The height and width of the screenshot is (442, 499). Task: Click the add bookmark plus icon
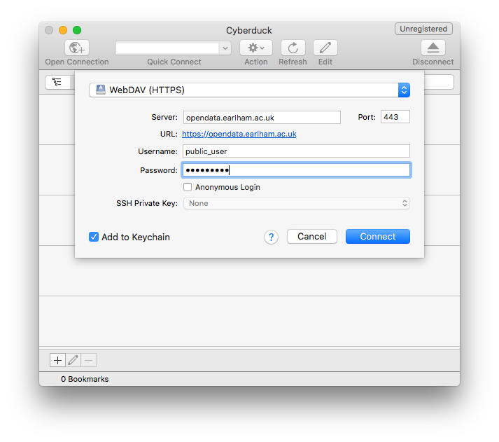pyautogui.click(x=57, y=360)
